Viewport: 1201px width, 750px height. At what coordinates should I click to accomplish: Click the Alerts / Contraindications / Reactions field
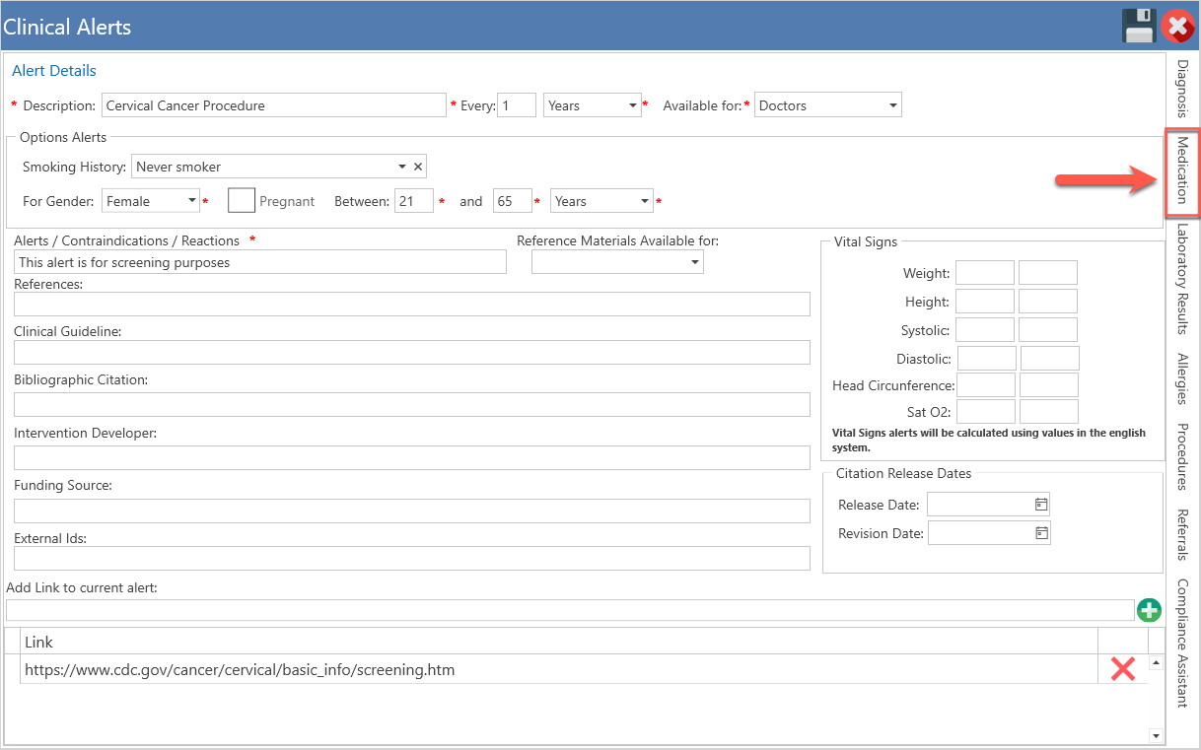coord(260,261)
